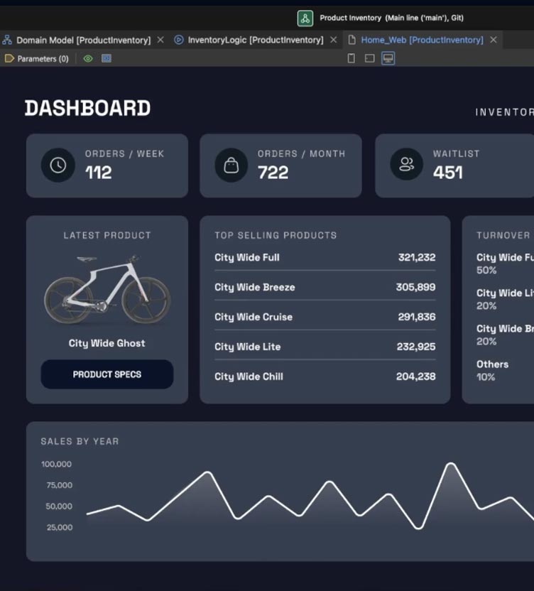Toggle the green eye visibility icon

(x=88, y=58)
